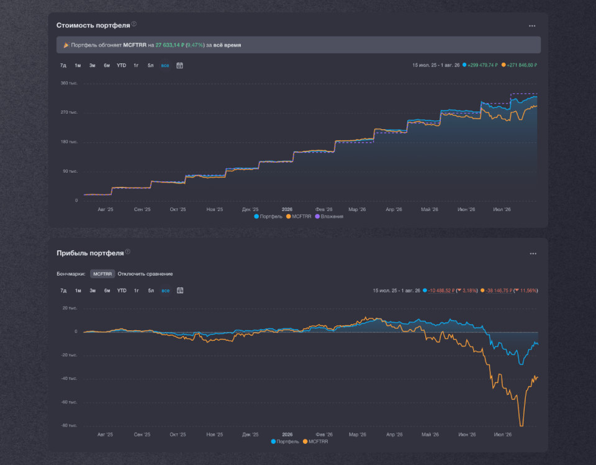The width and height of the screenshot is (596, 465).
Task: Show help tooltip next to Стоимость портфеля title
Action: pos(134,24)
